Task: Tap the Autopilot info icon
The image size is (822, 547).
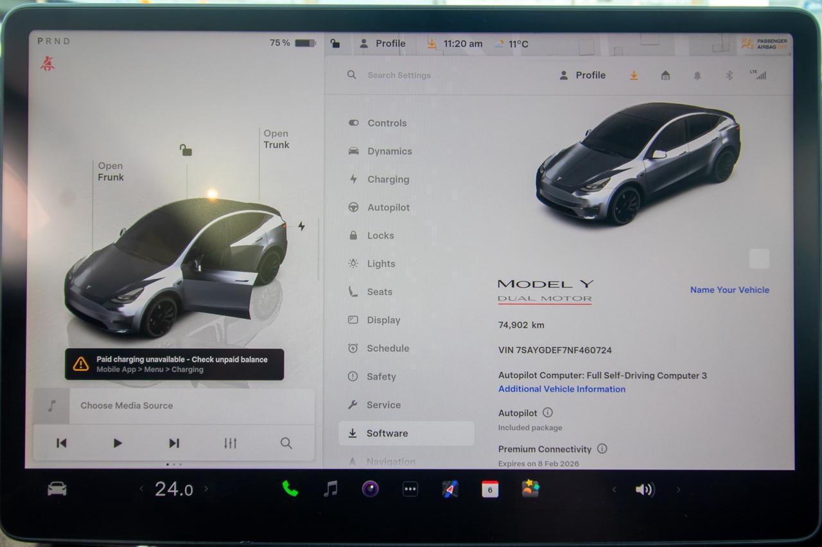Action: [x=548, y=413]
